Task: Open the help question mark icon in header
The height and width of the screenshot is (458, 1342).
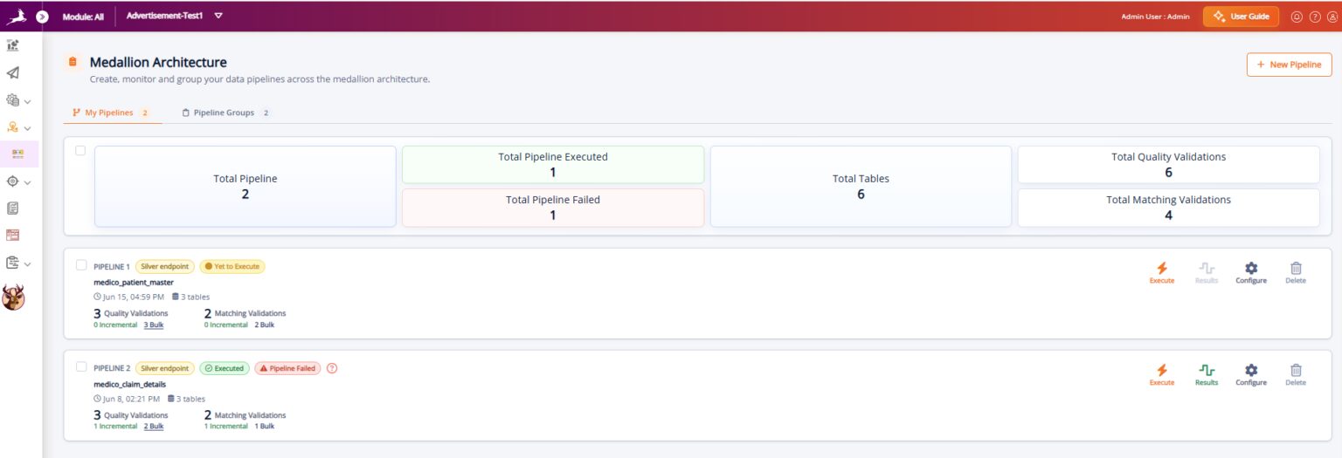Action: (x=1314, y=17)
